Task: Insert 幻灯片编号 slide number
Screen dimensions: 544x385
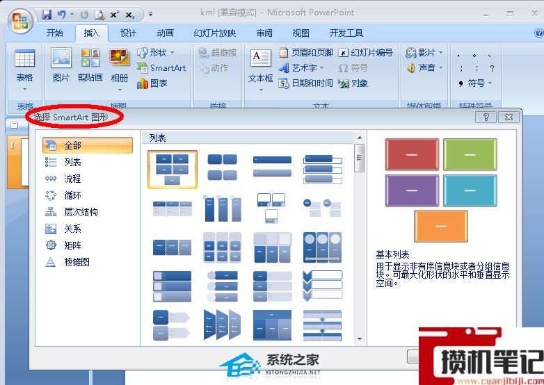Action: pyautogui.click(x=366, y=53)
